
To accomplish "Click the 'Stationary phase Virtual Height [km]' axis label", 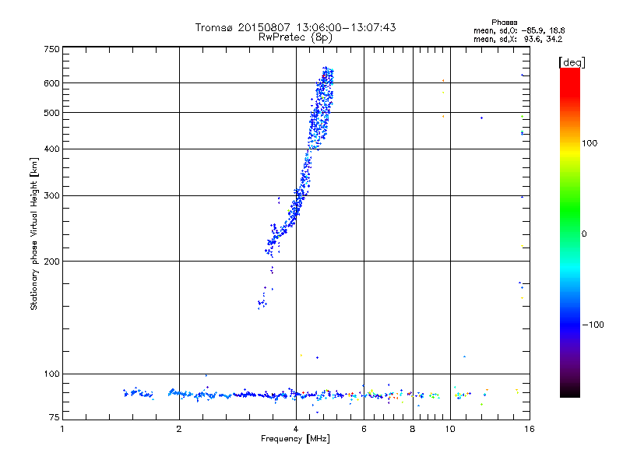I will pos(33,233).
